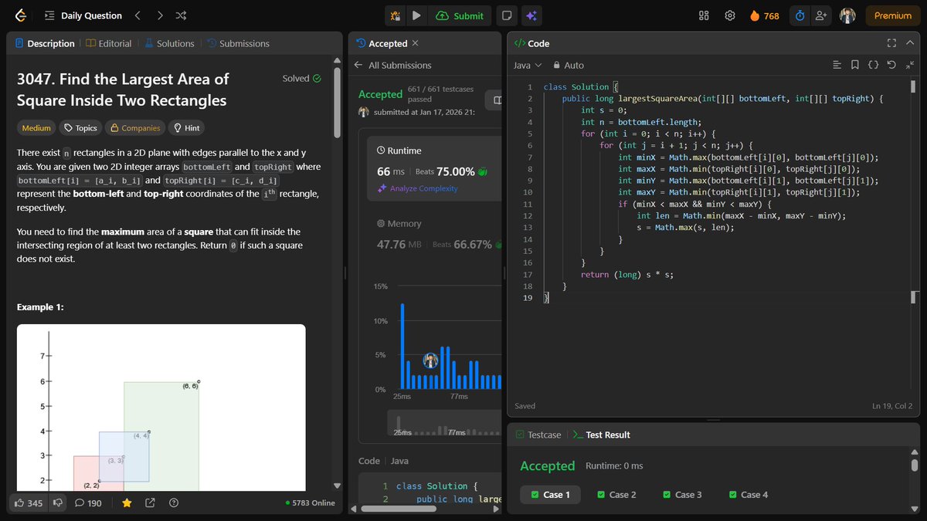Toggle Auto completion lock setting
This screenshot has height=521, width=927.
click(x=568, y=66)
